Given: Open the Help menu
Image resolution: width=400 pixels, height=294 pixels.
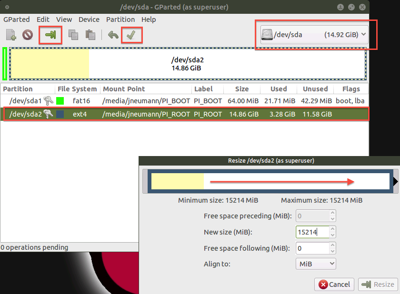Looking at the screenshot, I should (x=149, y=20).
